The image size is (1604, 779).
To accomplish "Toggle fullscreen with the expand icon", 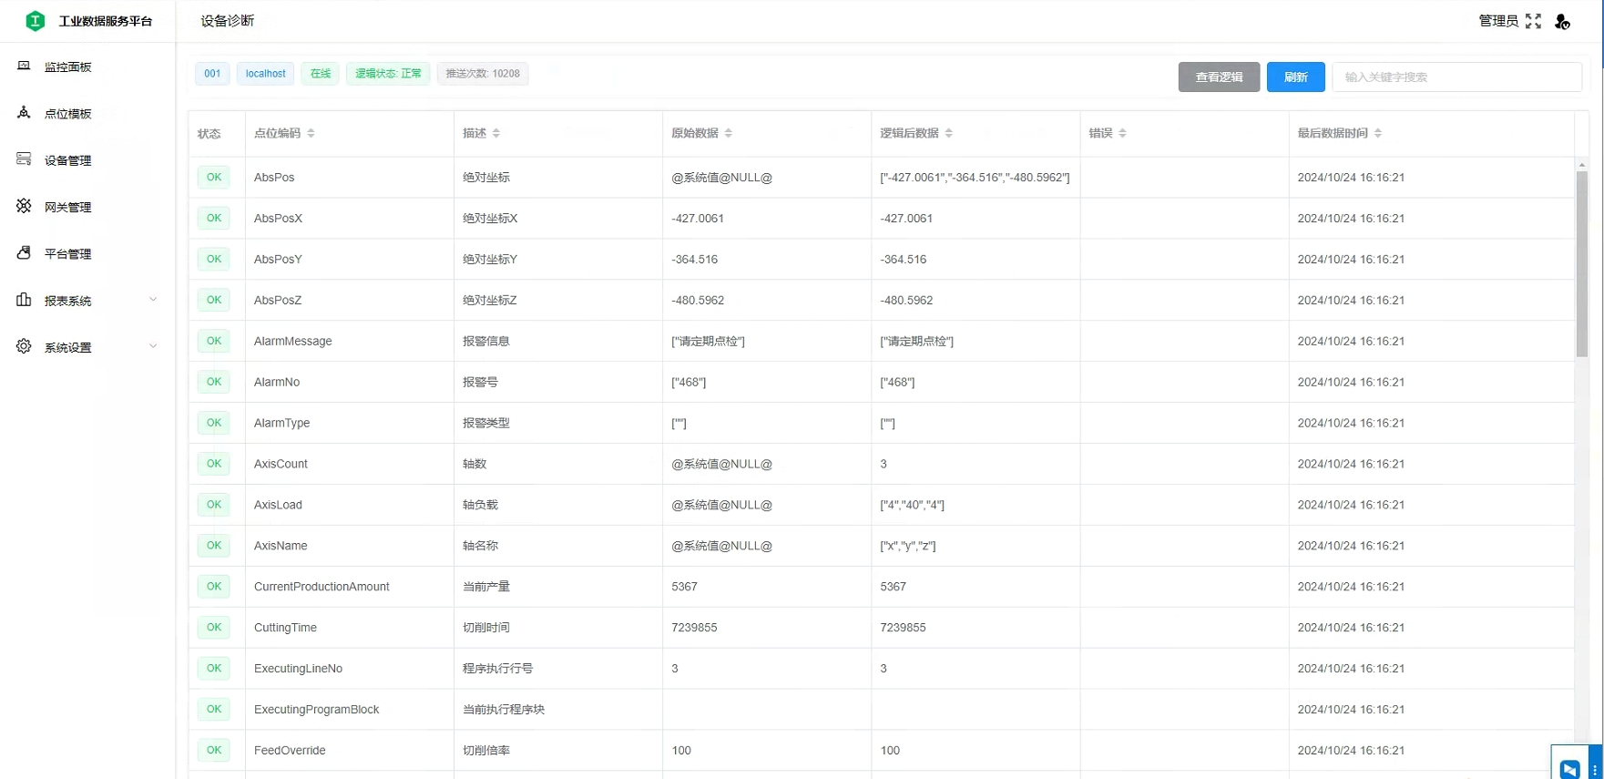I will (1534, 21).
